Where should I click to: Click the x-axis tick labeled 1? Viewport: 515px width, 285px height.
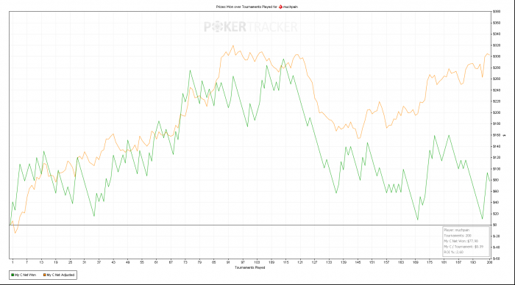pyautogui.click(x=13, y=262)
